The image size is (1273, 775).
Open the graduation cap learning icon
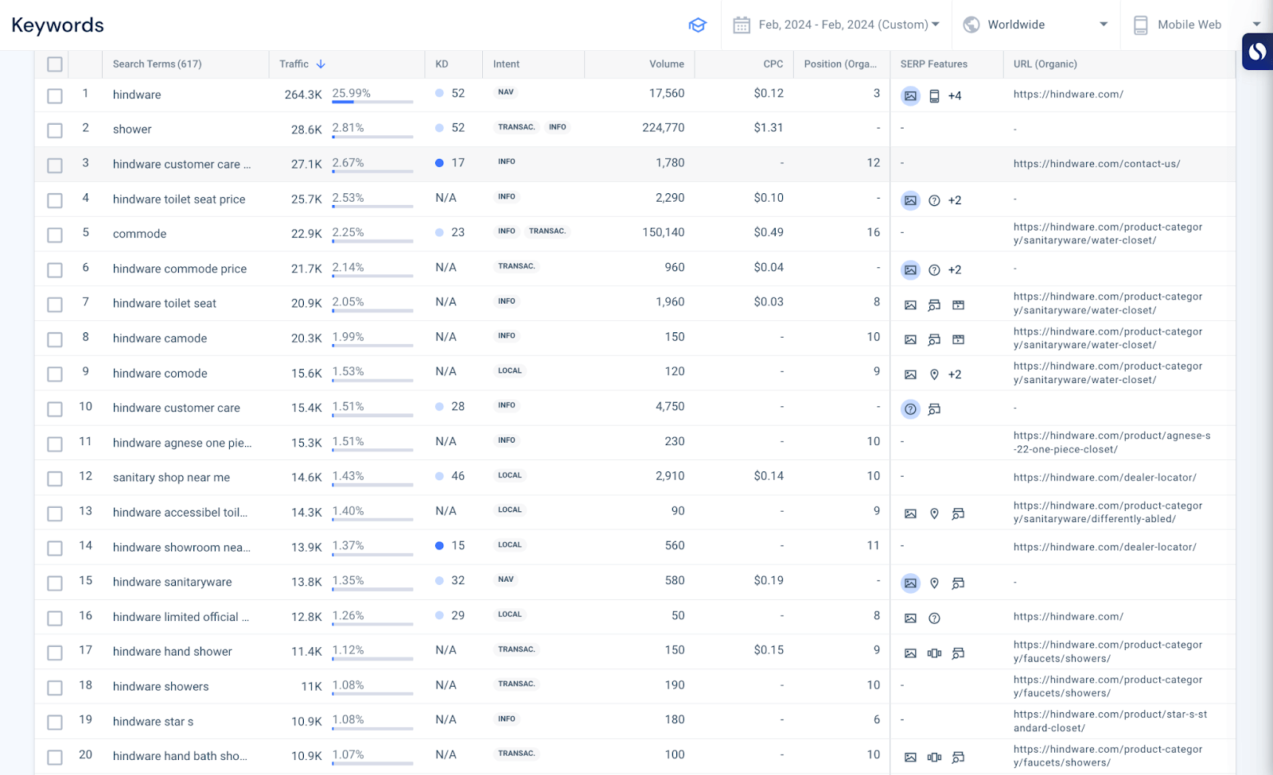point(697,25)
